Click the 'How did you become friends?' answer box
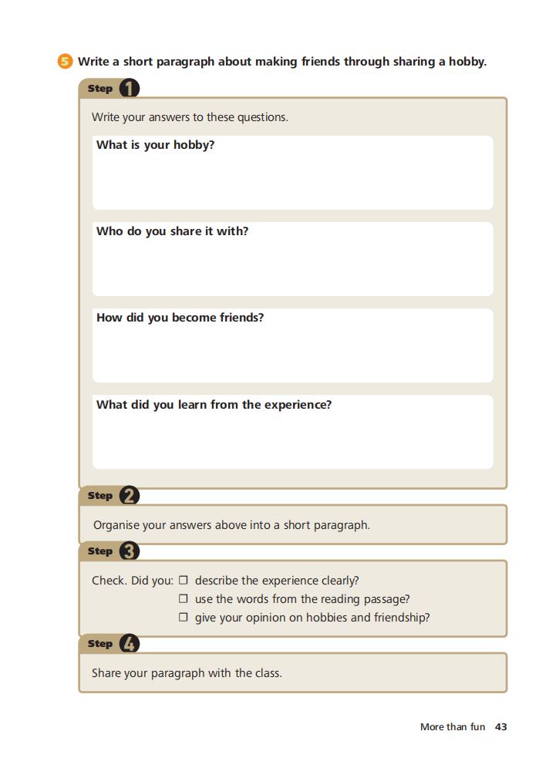This screenshot has width=539, height=758. click(292, 345)
